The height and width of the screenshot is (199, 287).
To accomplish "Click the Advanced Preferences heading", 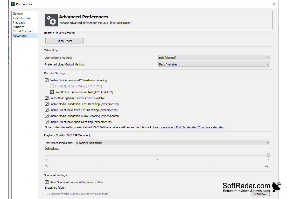I will (84, 17).
